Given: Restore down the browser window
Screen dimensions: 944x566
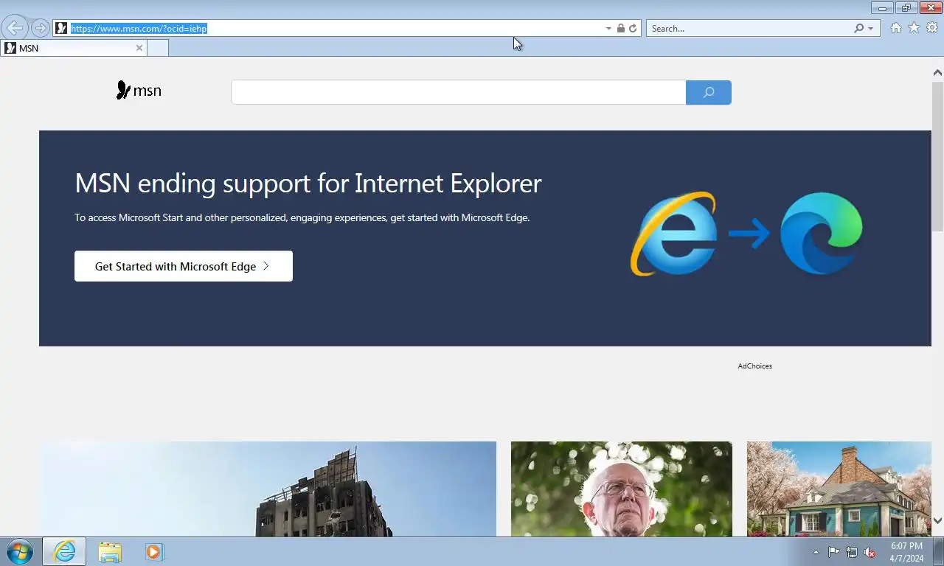Looking at the screenshot, I should (x=906, y=8).
